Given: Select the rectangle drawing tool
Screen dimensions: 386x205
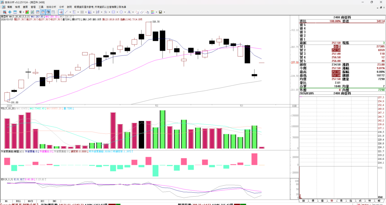Looking at the screenshot, I should pos(113,12).
